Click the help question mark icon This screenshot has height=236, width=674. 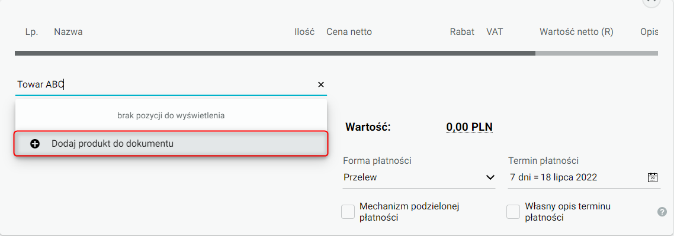662,212
